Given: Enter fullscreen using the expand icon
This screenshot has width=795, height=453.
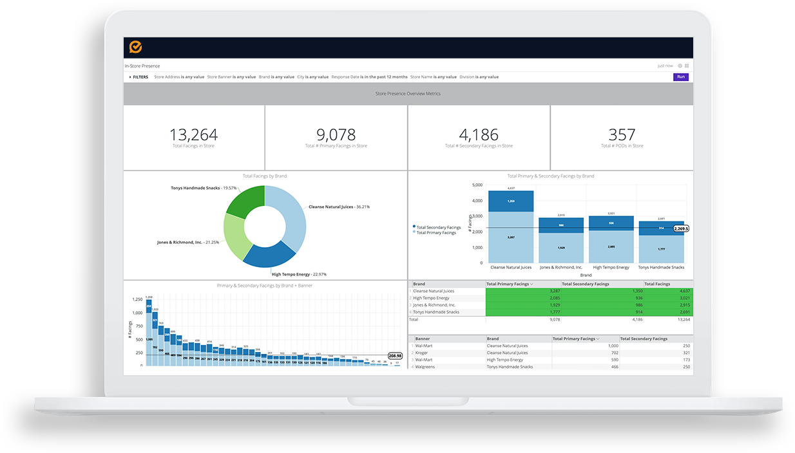Looking at the screenshot, I should tap(687, 66).
